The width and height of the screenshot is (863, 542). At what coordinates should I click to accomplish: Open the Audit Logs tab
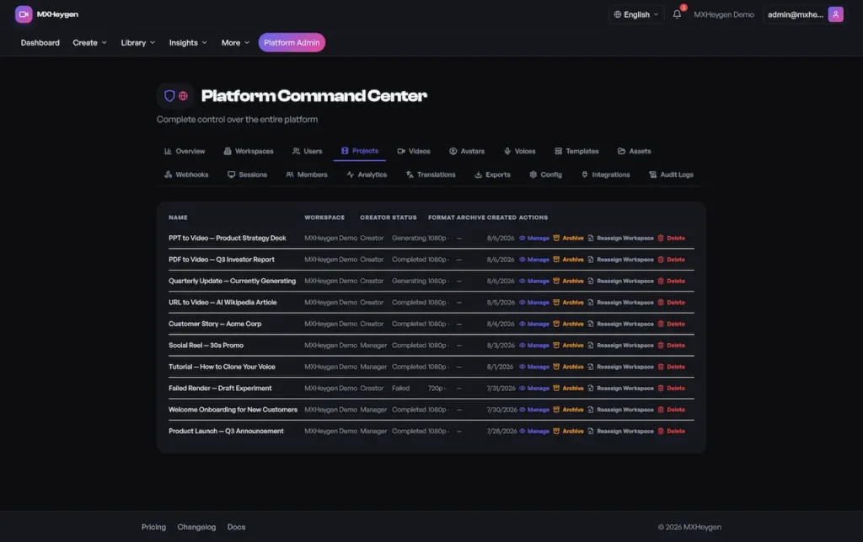pos(671,175)
